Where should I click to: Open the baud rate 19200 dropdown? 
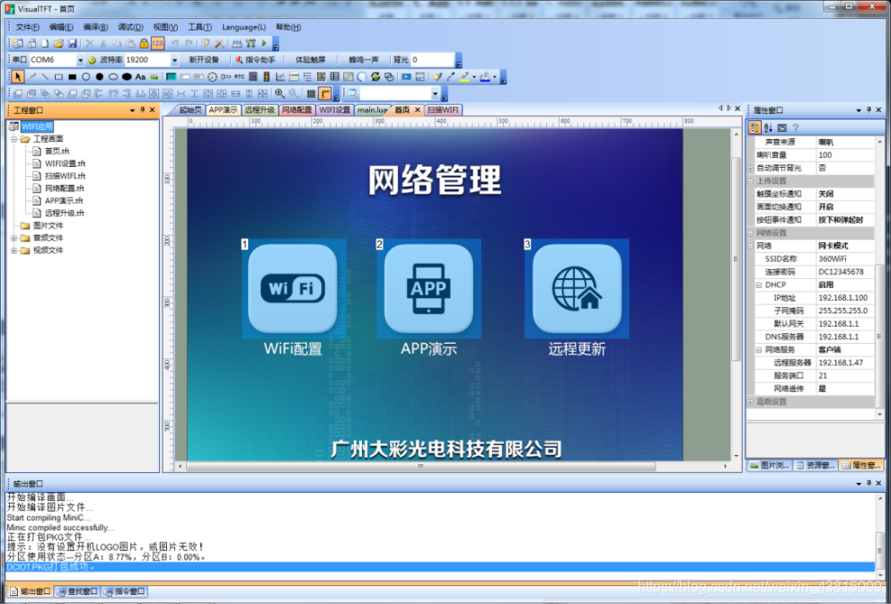click(176, 59)
